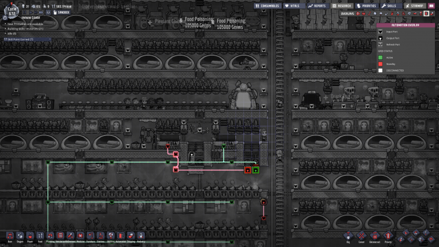Toggle the Light overlay
Viewport: 439px width, 247px height.
click(x=381, y=14)
